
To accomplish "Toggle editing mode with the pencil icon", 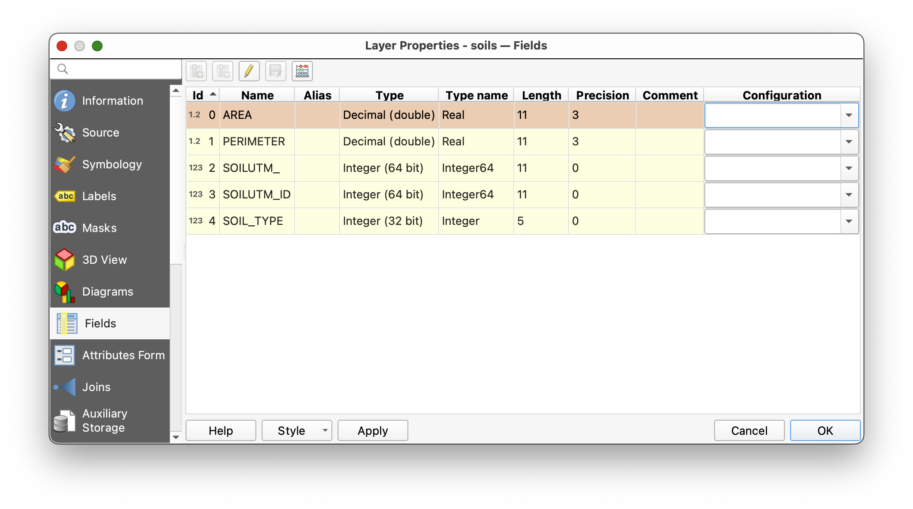I will [x=249, y=71].
